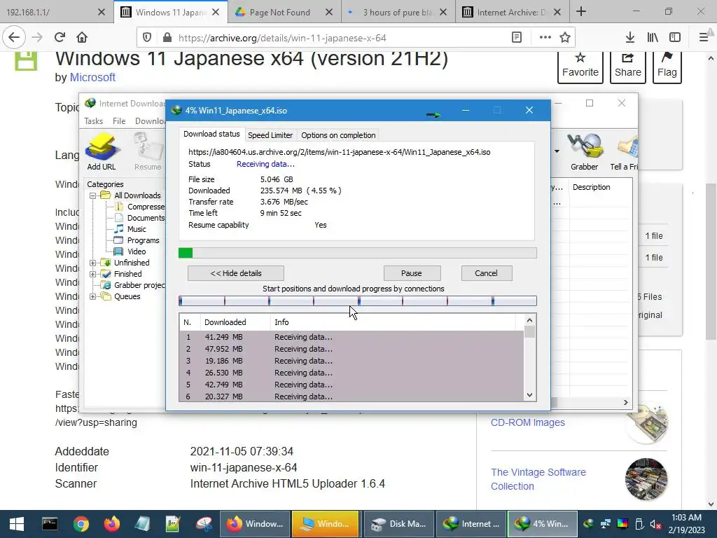Expand the Finished category
The image size is (717, 538).
tap(93, 274)
